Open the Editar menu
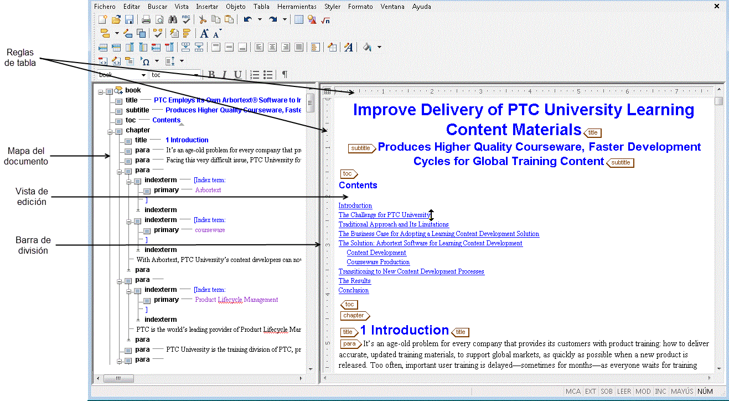Image resolution: width=729 pixels, height=401 pixels. [x=132, y=7]
